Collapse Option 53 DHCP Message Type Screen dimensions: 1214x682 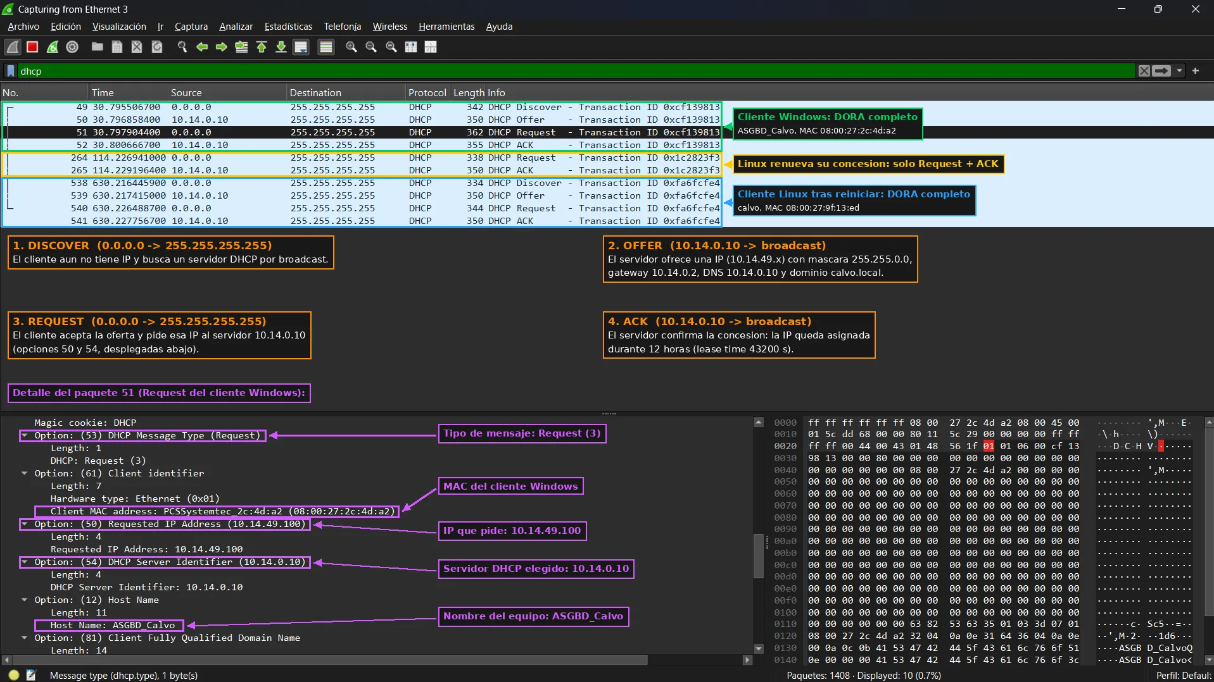(x=25, y=435)
